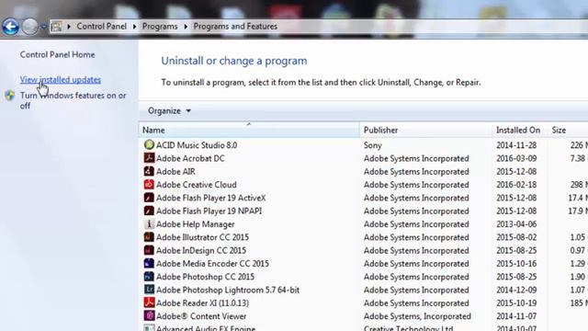Open Turn Windows features on or off
This screenshot has width=588, height=331.
(73, 100)
